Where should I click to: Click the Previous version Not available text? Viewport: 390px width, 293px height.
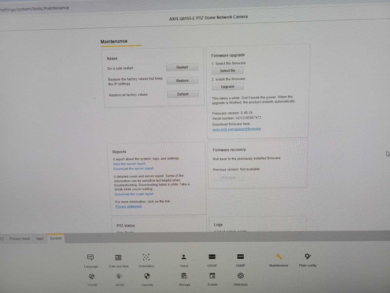[236, 169]
